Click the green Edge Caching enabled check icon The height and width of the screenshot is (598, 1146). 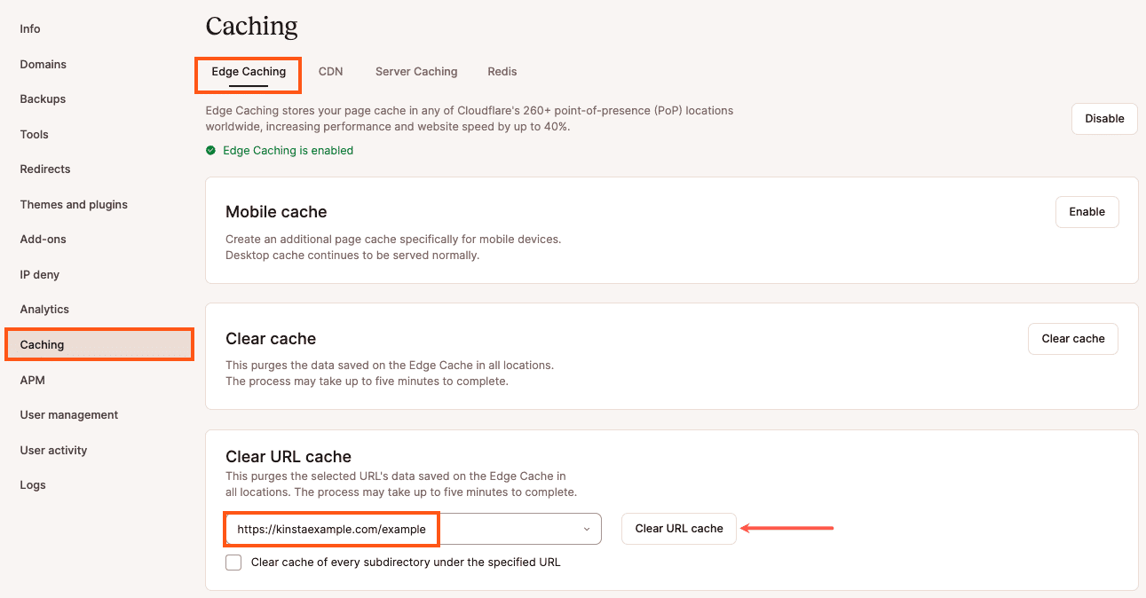[210, 151]
